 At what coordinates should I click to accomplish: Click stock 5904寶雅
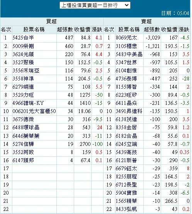click(126, 193)
